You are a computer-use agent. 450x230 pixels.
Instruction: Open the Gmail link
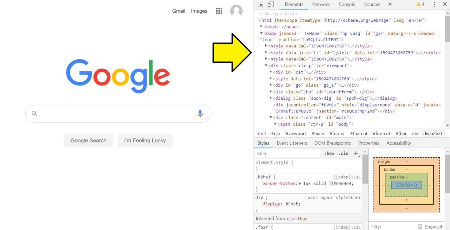click(x=178, y=11)
